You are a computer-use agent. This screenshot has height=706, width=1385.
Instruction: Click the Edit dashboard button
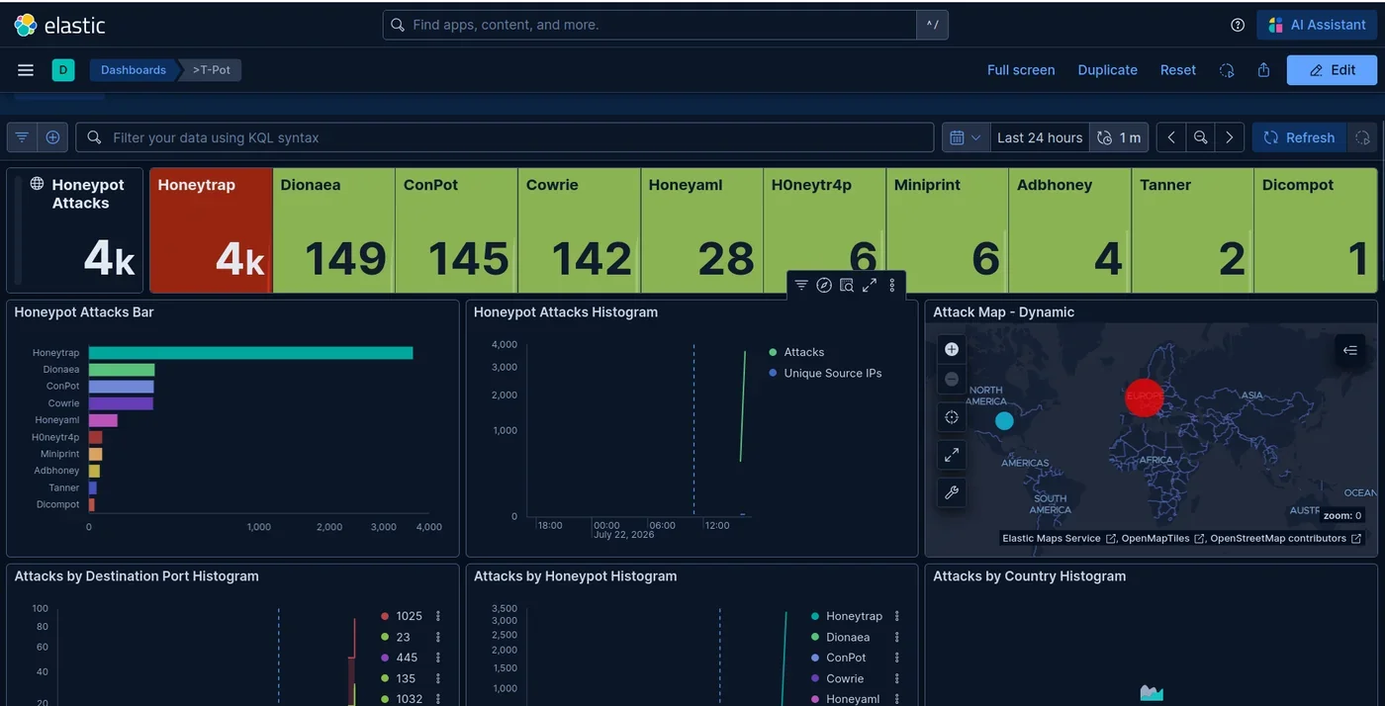(1332, 70)
